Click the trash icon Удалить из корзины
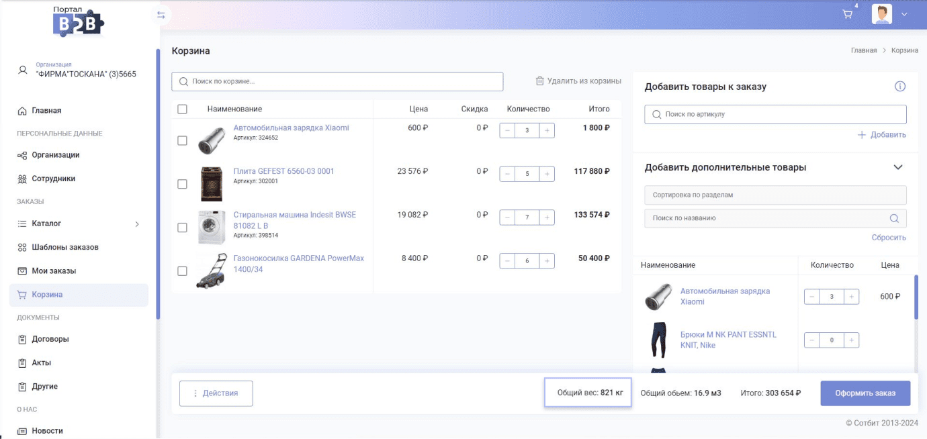 539,81
